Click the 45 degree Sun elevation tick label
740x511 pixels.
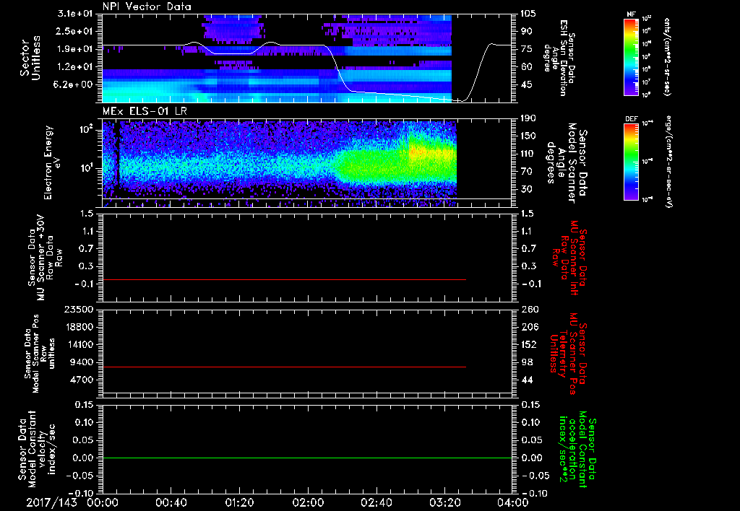[x=527, y=85]
